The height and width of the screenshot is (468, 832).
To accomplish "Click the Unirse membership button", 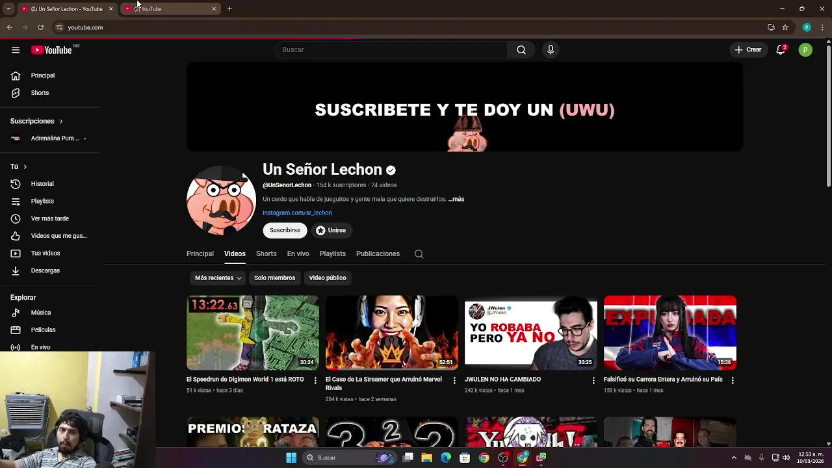I will point(331,230).
